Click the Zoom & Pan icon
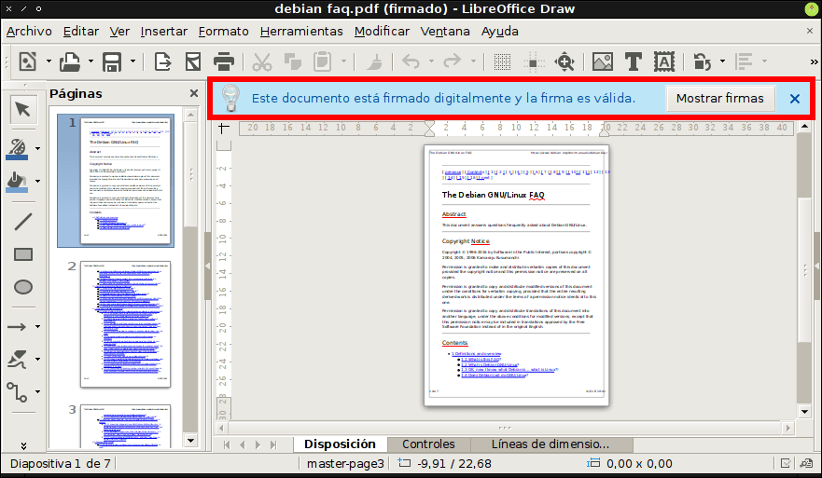 (x=564, y=61)
